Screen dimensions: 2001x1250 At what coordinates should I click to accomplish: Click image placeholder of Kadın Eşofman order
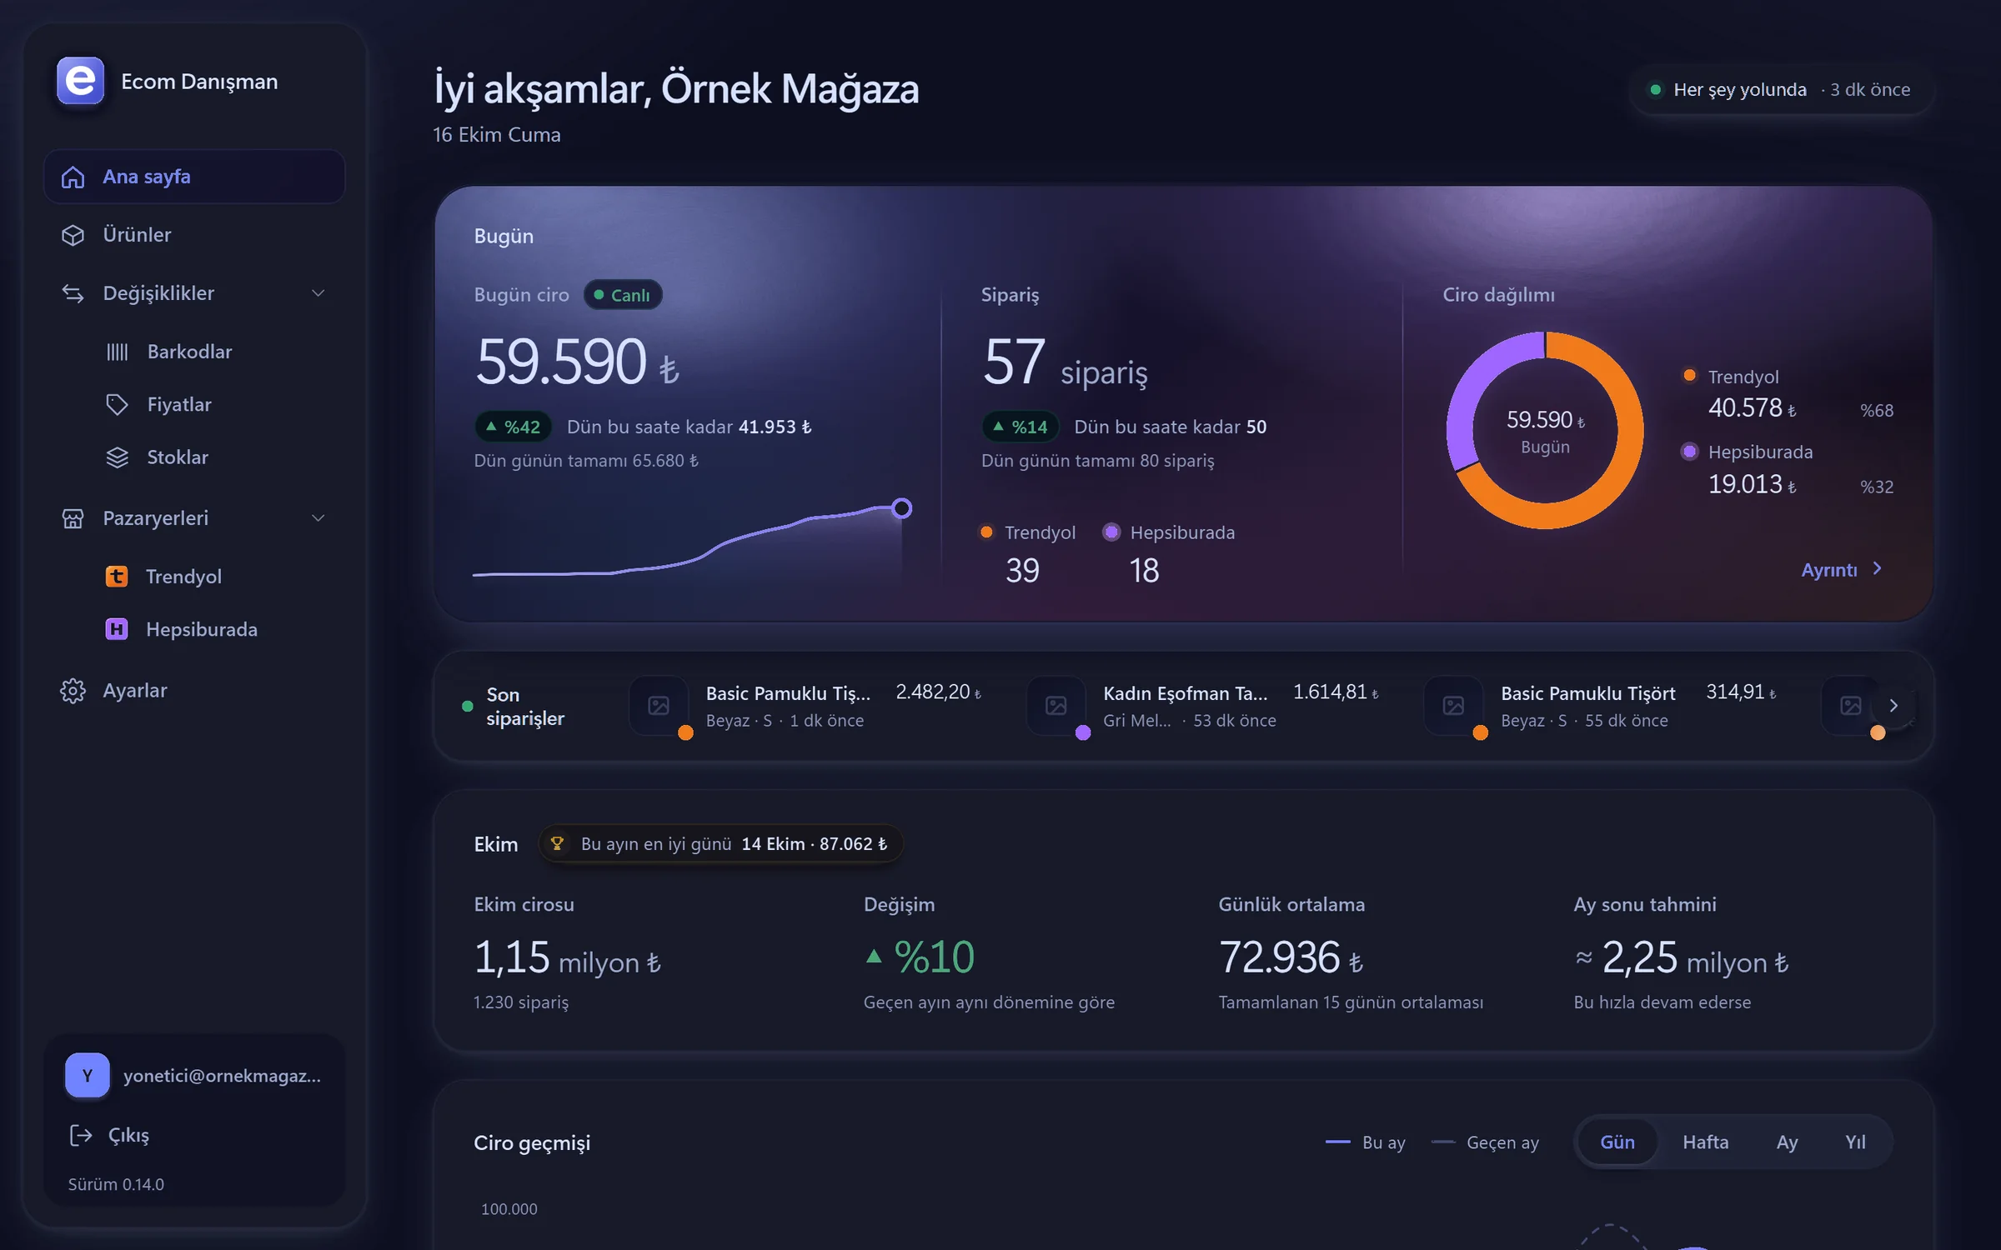tap(1056, 706)
